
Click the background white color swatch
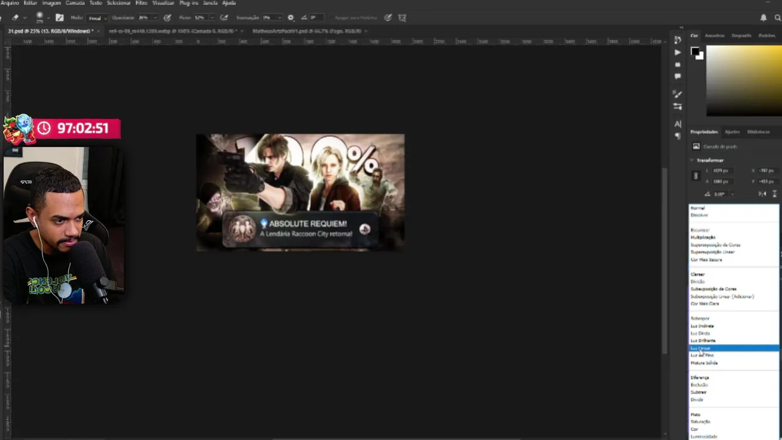pos(700,57)
